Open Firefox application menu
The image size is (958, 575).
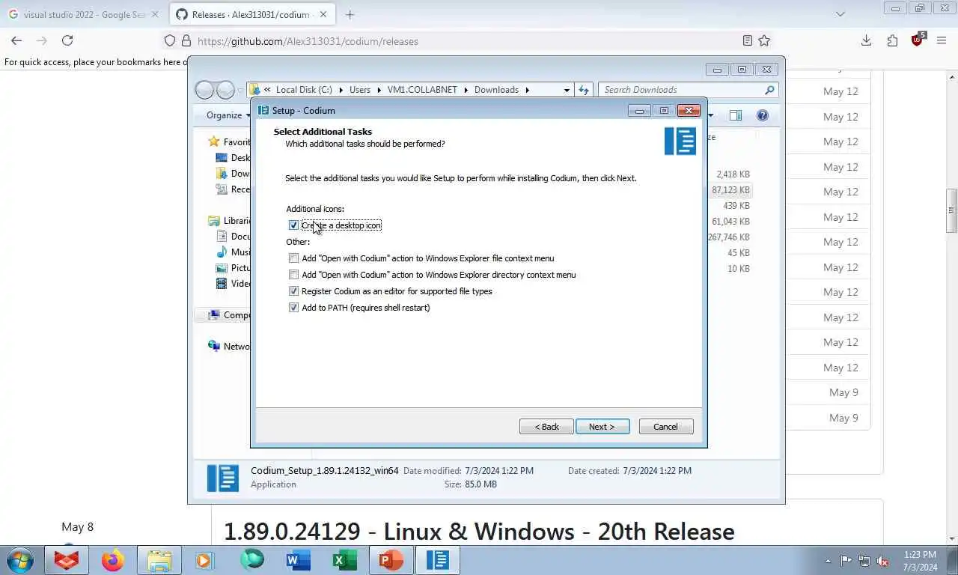[x=942, y=40]
